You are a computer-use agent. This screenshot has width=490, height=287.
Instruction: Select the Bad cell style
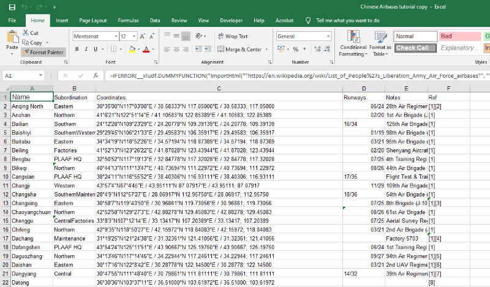[460, 36]
